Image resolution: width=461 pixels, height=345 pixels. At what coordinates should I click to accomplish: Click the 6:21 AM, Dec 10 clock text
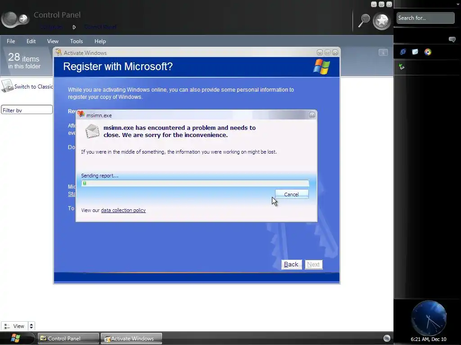click(x=429, y=339)
